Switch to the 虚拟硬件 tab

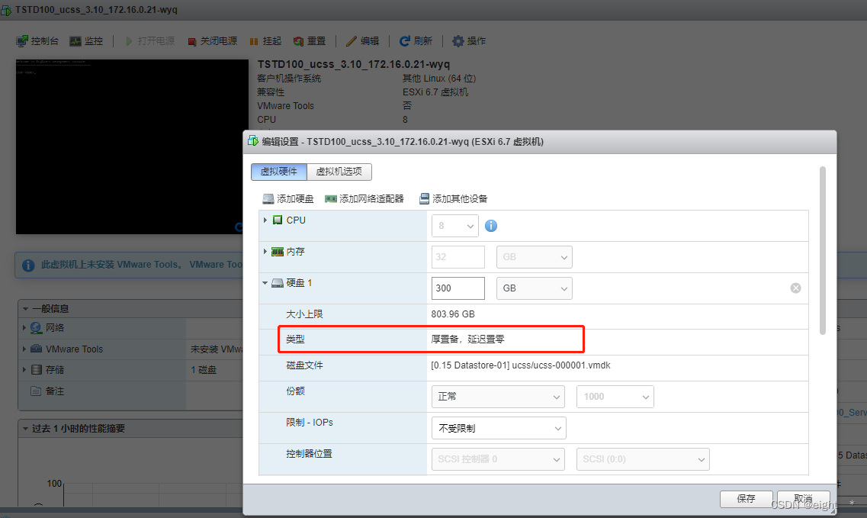(279, 172)
